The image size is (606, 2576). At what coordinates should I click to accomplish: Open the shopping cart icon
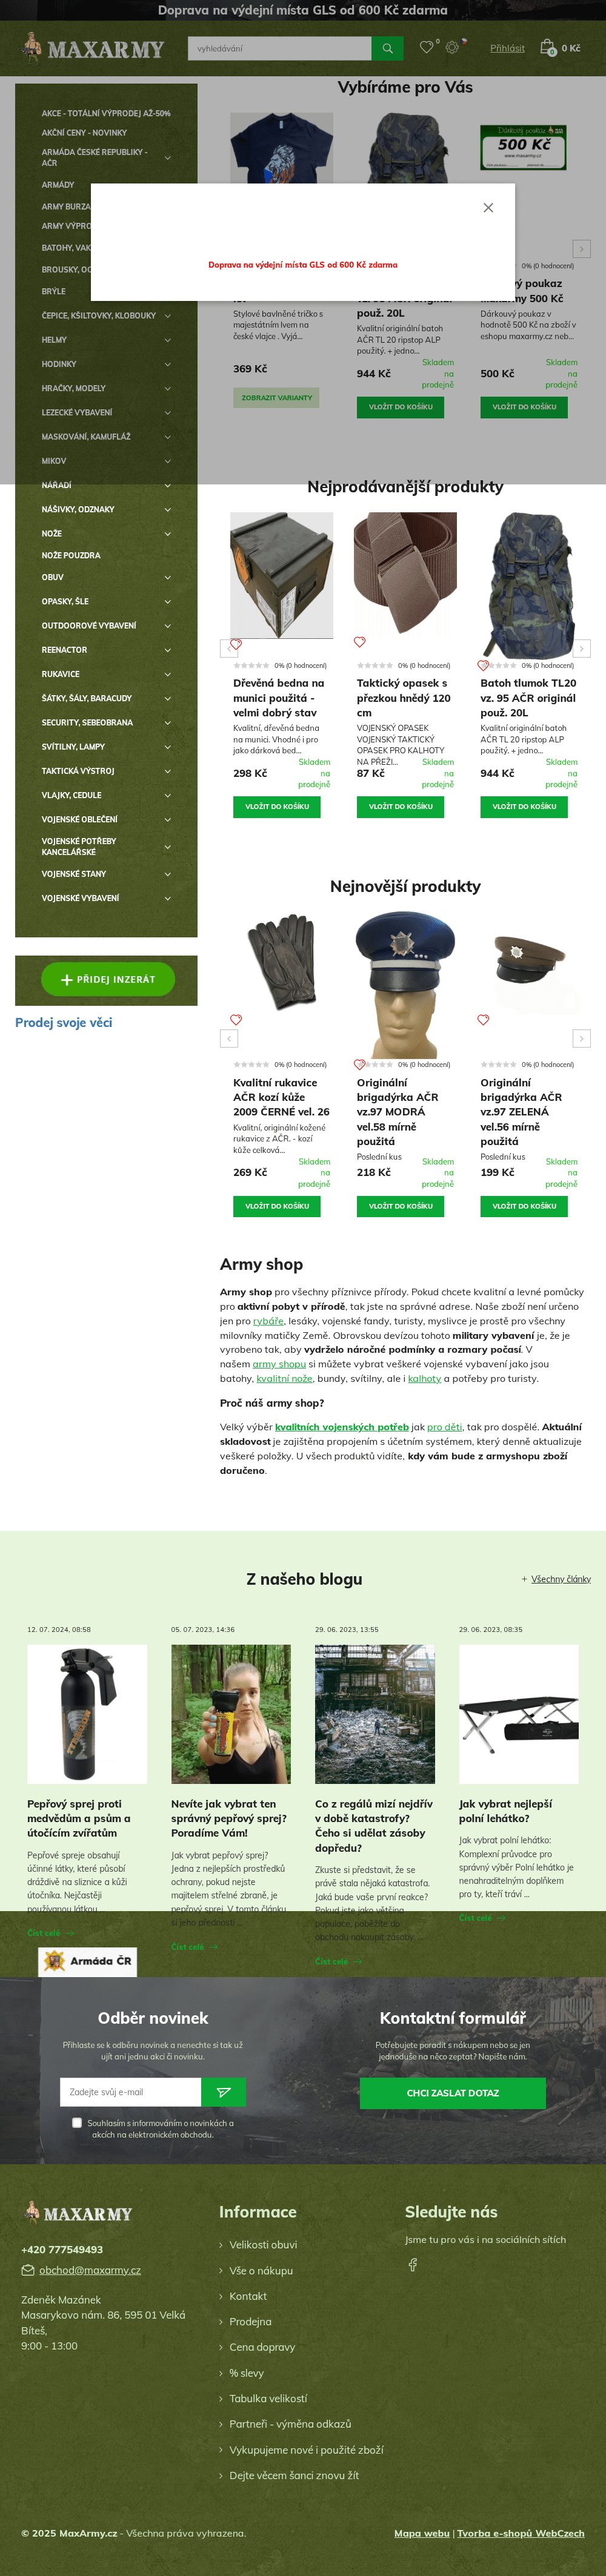(x=547, y=47)
